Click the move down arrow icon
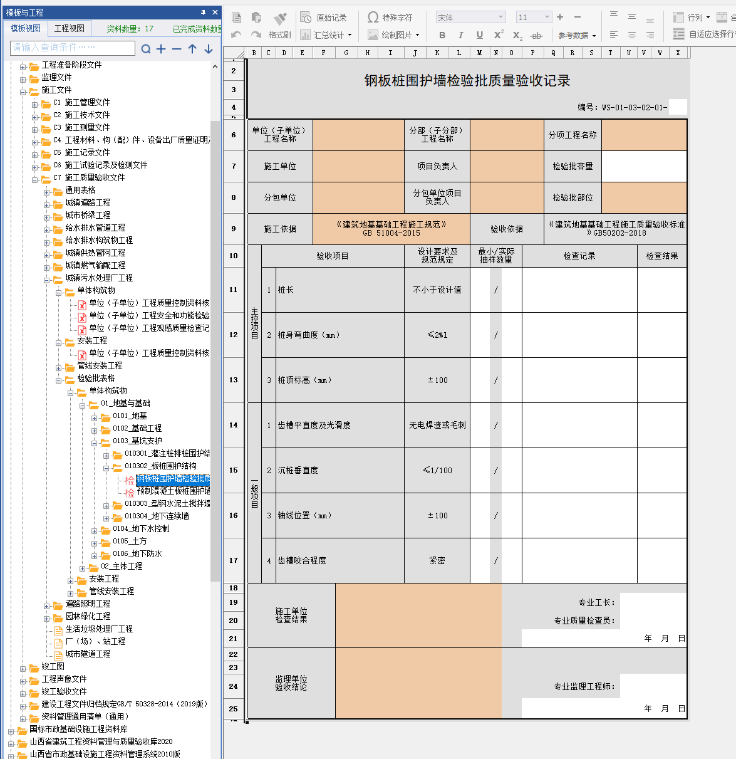The height and width of the screenshot is (759, 736). 209,48
